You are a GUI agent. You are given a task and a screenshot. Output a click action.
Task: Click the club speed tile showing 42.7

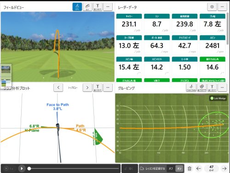[184, 45]
